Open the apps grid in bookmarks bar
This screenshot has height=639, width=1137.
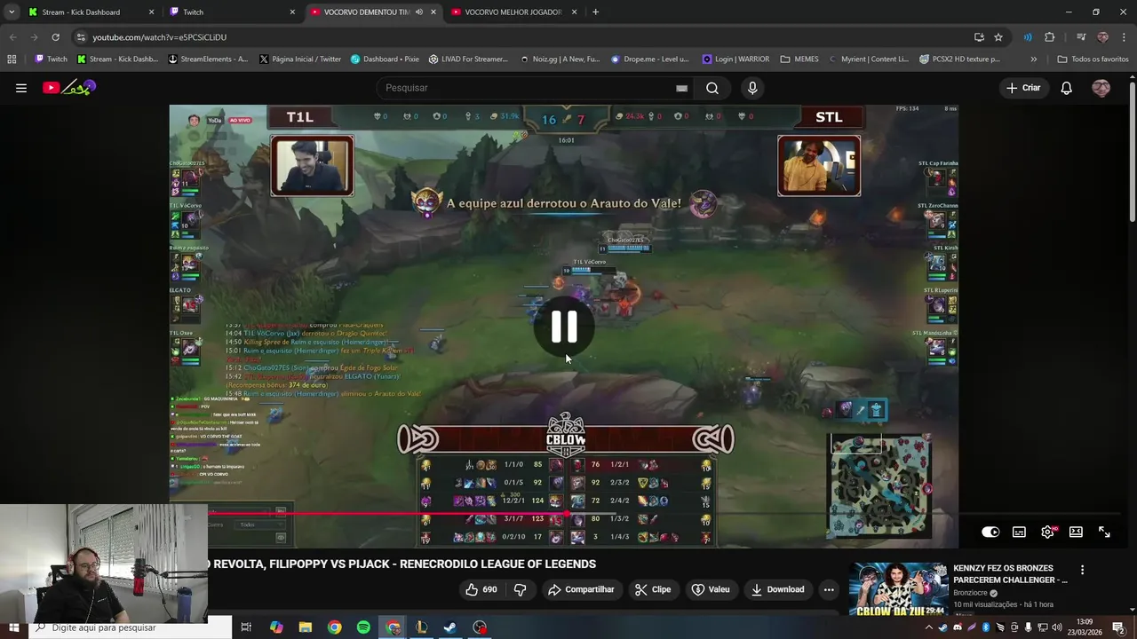[x=12, y=59]
